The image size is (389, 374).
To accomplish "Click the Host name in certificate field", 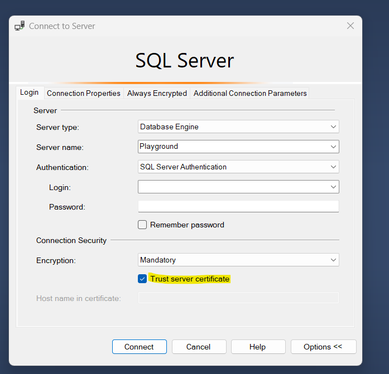I will tap(238, 298).
